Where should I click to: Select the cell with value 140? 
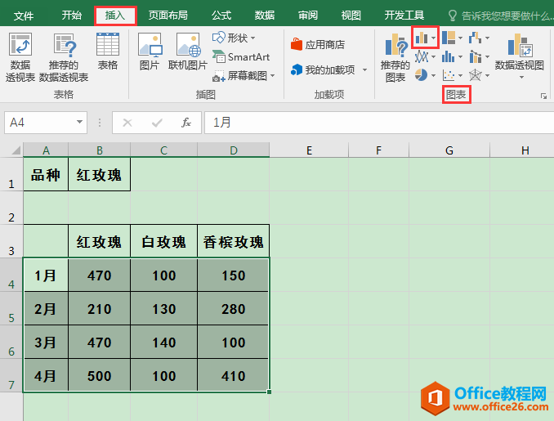coord(164,343)
